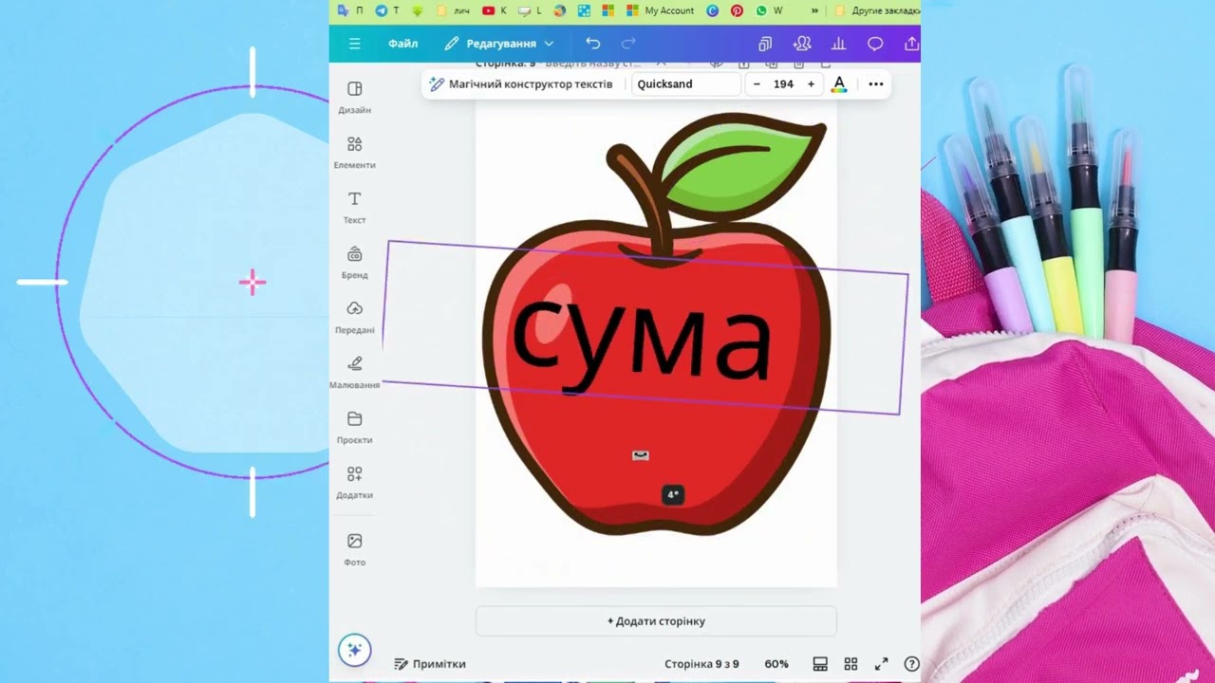Open the Текст sidebar panel
Screen dimensions: 1215x683
click(354, 207)
